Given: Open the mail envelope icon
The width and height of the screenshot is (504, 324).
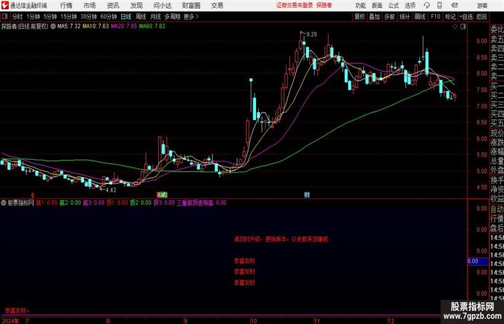Looking at the screenshot, I should pyautogui.click(x=455, y=5).
